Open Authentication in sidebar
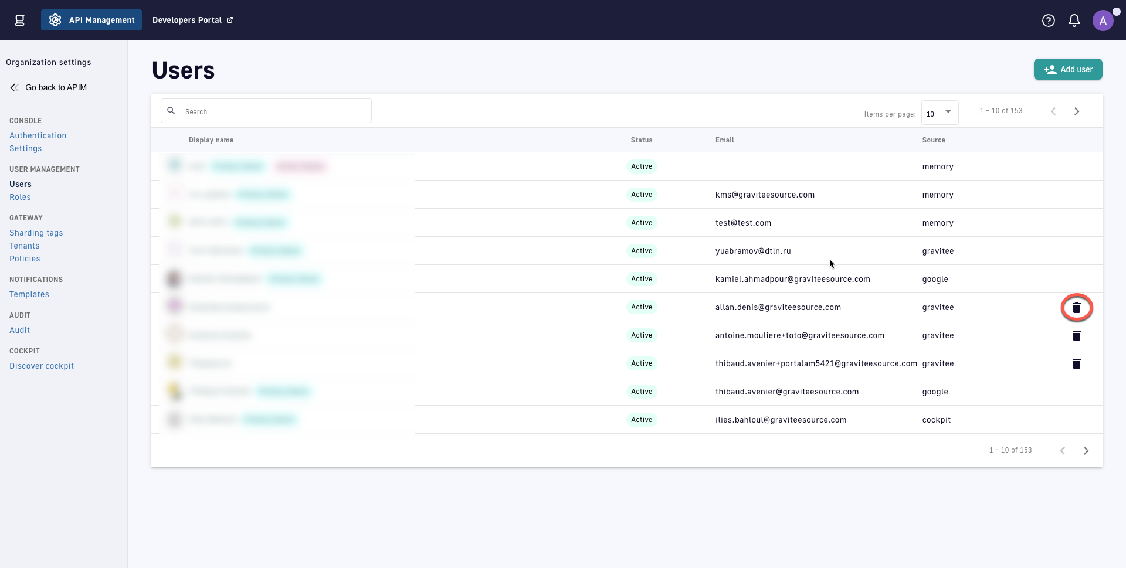 point(38,135)
